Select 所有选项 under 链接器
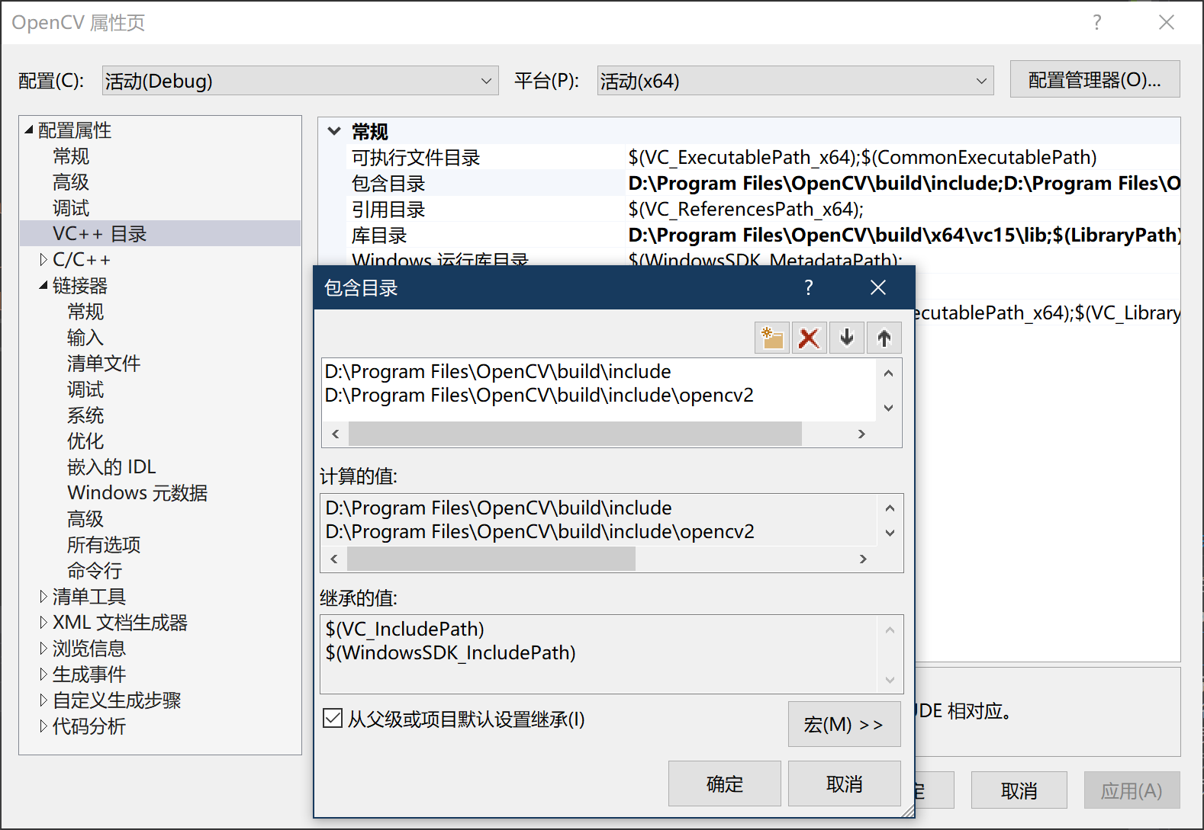 click(104, 545)
